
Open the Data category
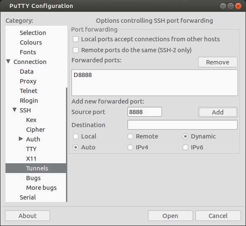pos(26,72)
